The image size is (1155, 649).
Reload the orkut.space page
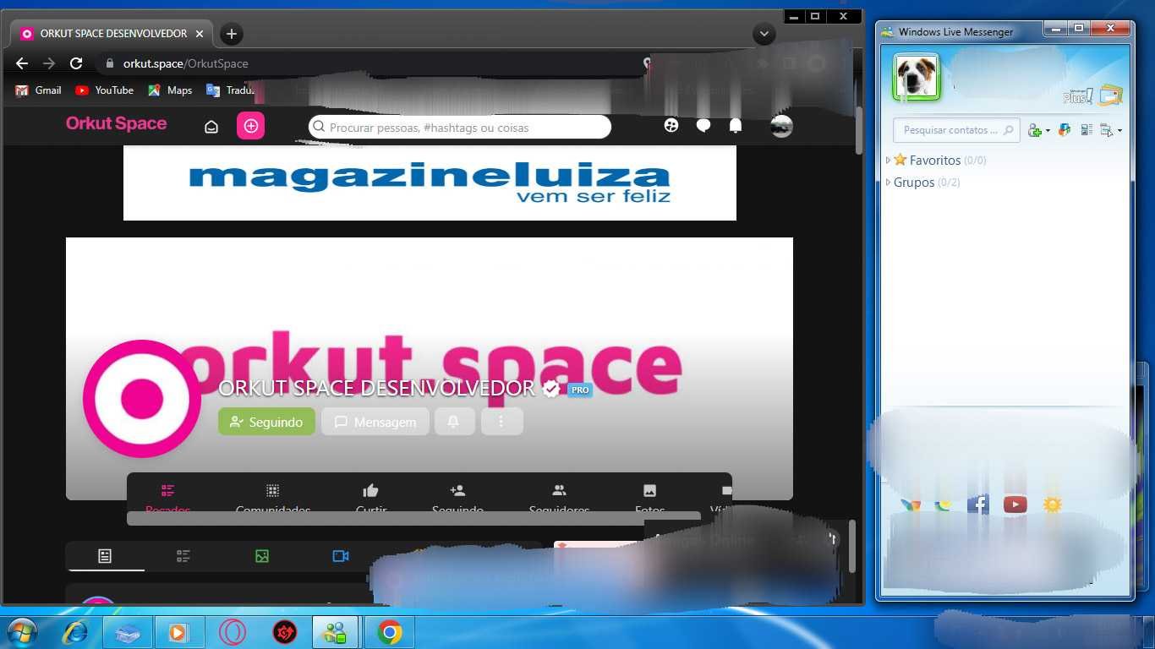point(76,63)
